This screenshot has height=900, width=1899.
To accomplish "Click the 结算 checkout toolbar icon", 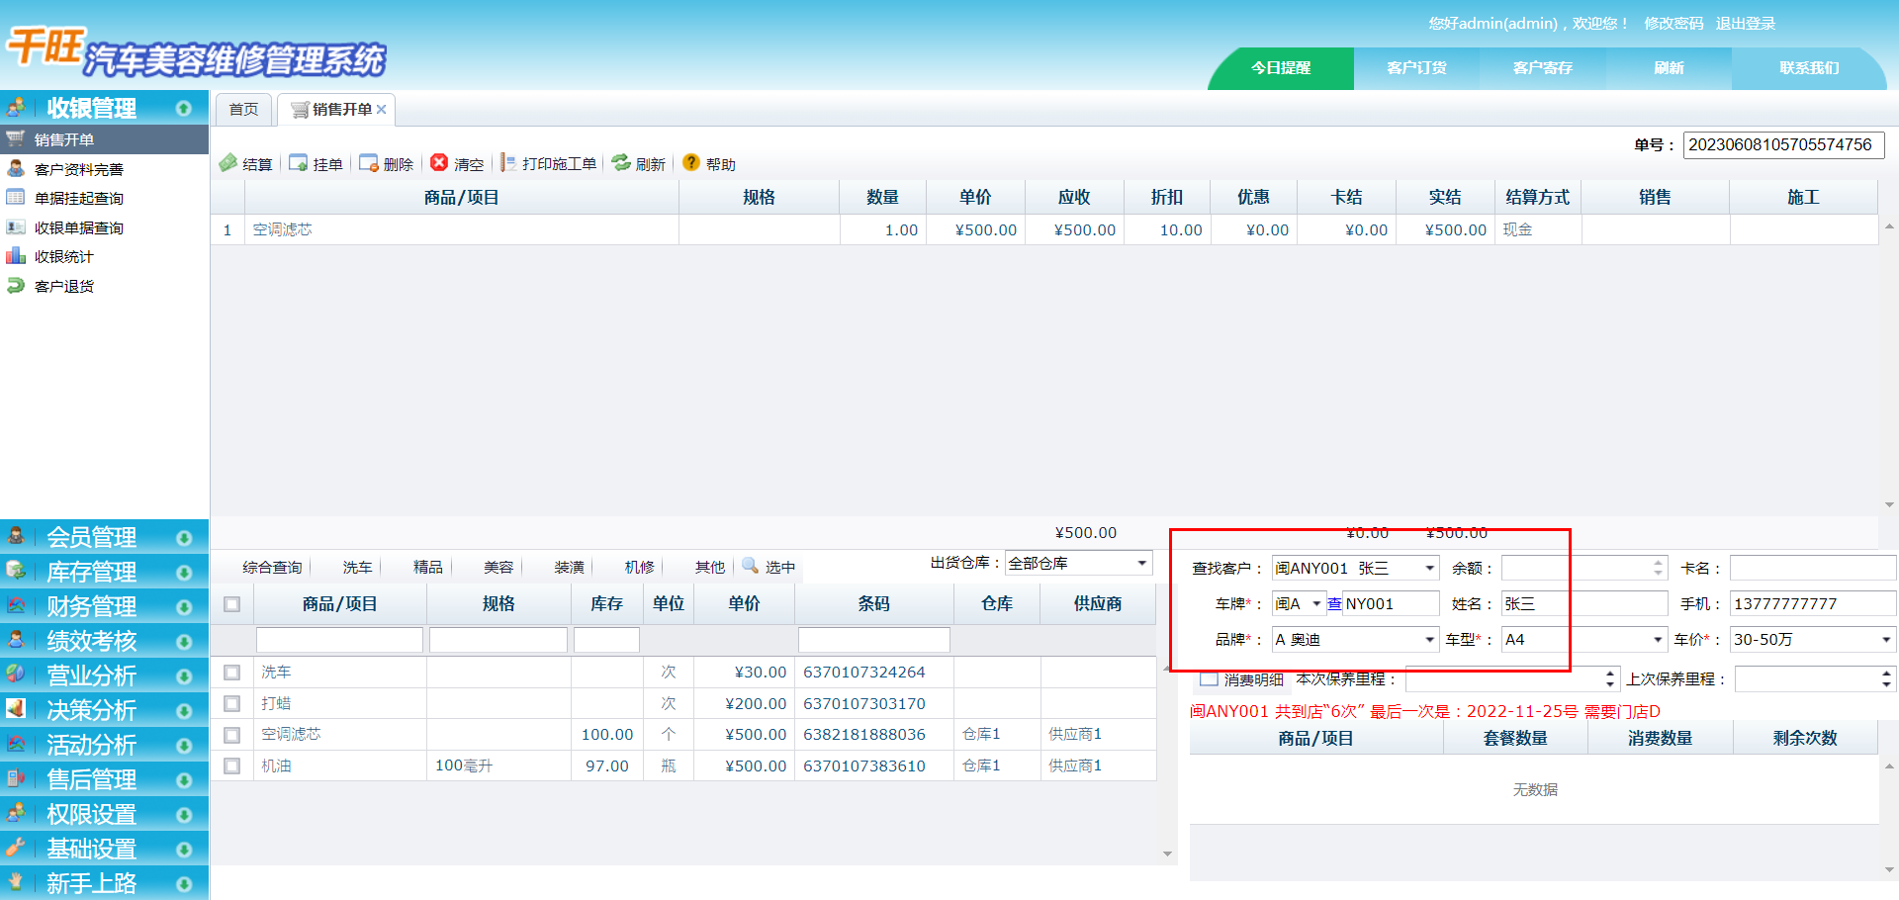I will tap(228, 163).
